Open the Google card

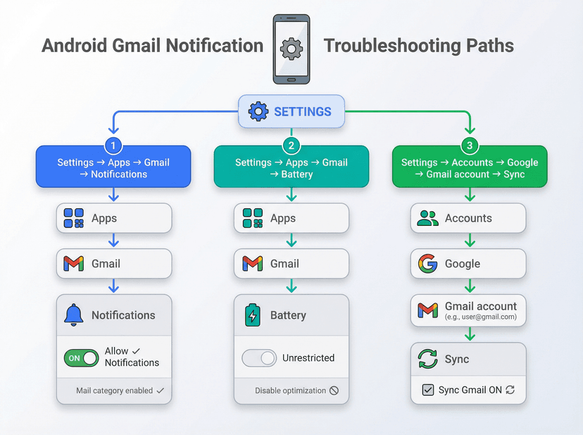(468, 263)
